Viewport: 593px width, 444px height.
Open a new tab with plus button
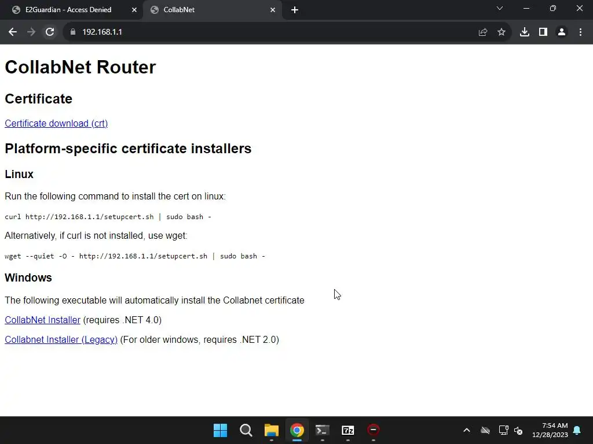[295, 10]
